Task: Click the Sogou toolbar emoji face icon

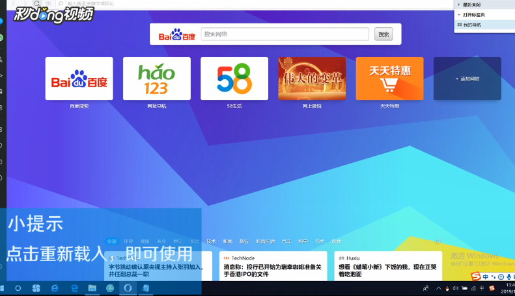Action: pos(501,277)
